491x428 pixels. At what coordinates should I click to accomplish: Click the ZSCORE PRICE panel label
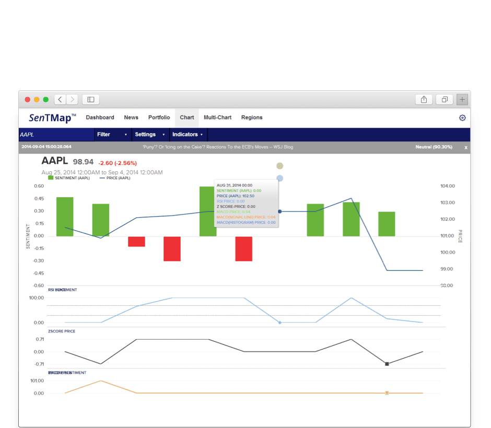tap(62, 331)
